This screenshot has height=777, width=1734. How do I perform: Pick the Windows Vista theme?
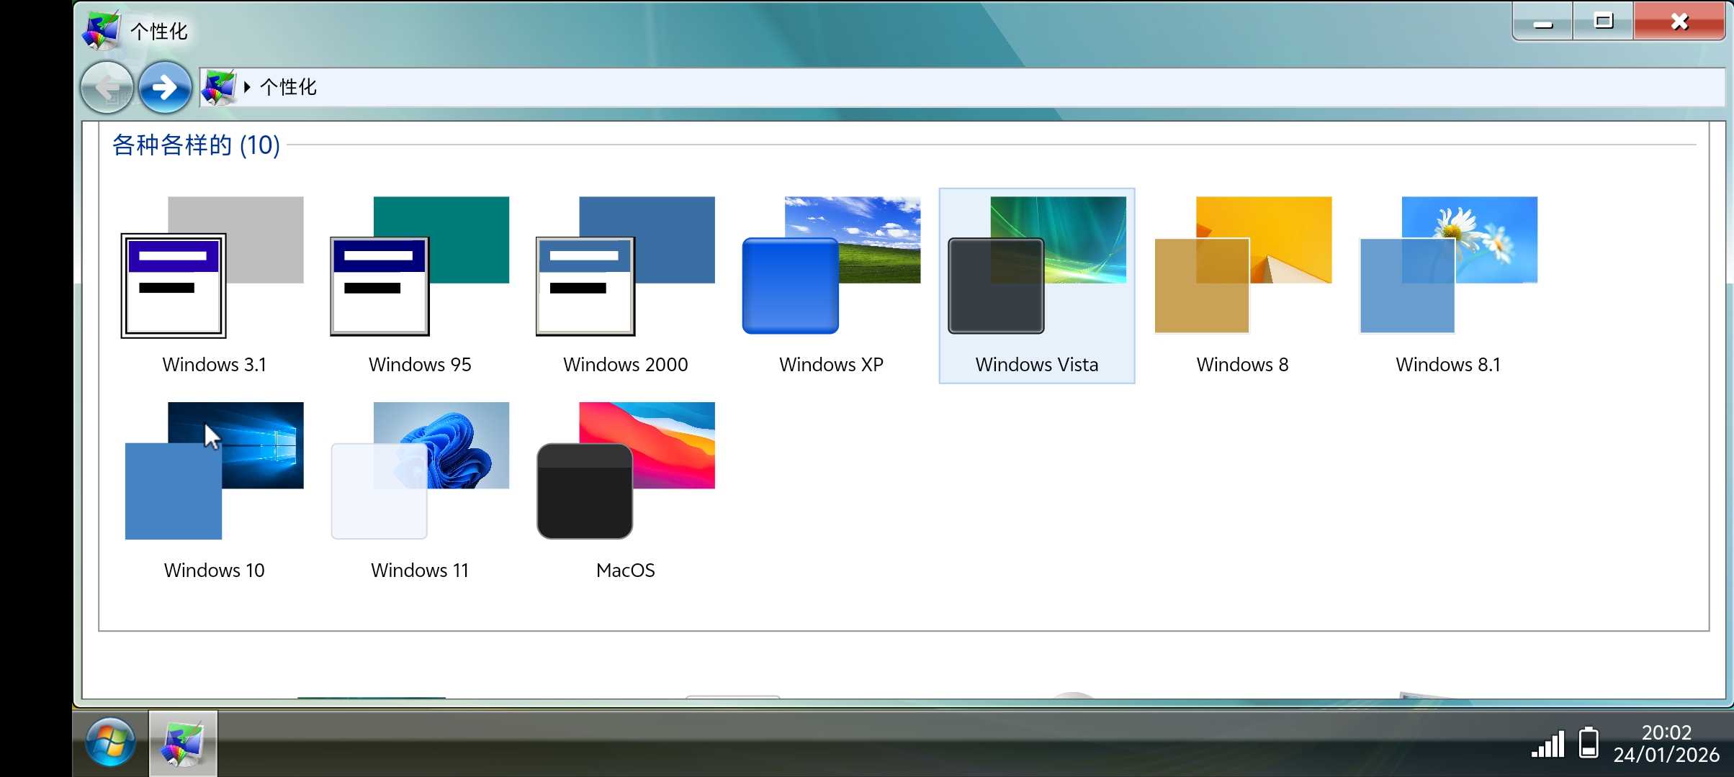(x=1036, y=284)
